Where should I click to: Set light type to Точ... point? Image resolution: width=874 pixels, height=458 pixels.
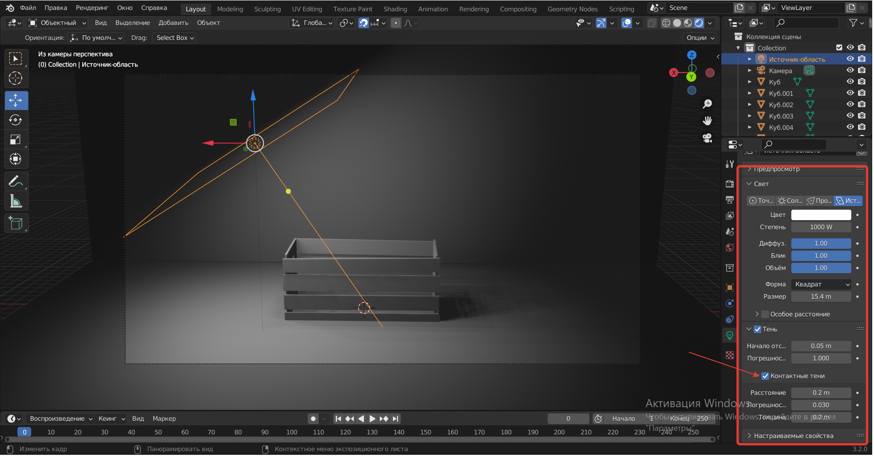pyautogui.click(x=761, y=201)
